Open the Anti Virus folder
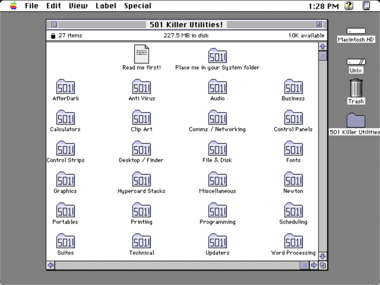Screen dimensions: 380x285 coord(141,87)
